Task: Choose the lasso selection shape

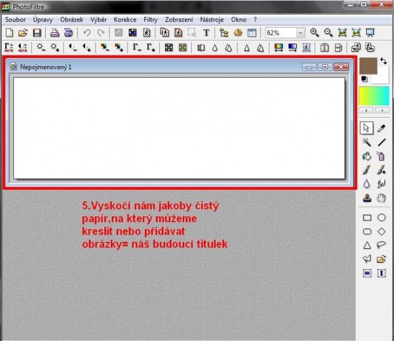Action: point(381,245)
